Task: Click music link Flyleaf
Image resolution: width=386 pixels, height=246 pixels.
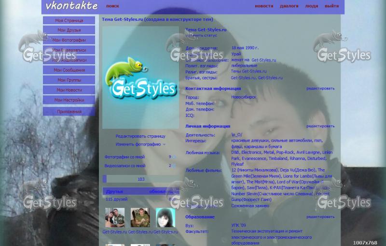Action: click(237, 164)
